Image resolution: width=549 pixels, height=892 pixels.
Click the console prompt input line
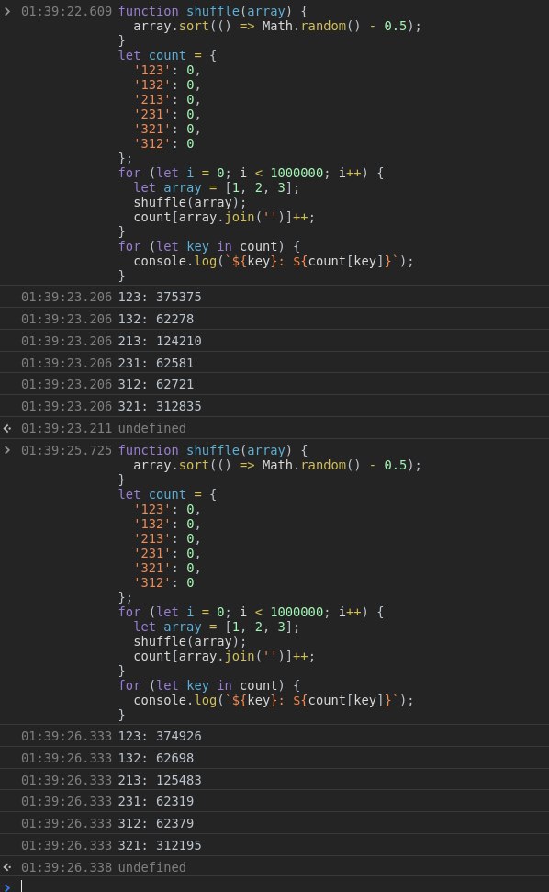click(x=285, y=886)
